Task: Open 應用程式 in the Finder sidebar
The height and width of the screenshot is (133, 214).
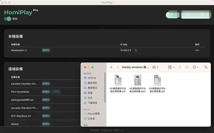Action: (90, 88)
